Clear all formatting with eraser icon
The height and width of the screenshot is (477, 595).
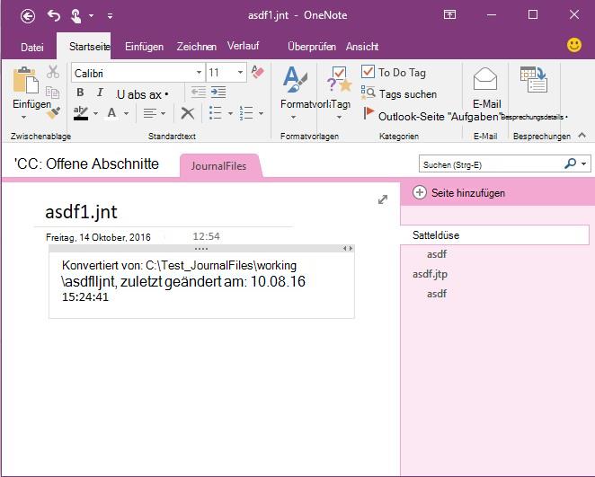(258, 72)
